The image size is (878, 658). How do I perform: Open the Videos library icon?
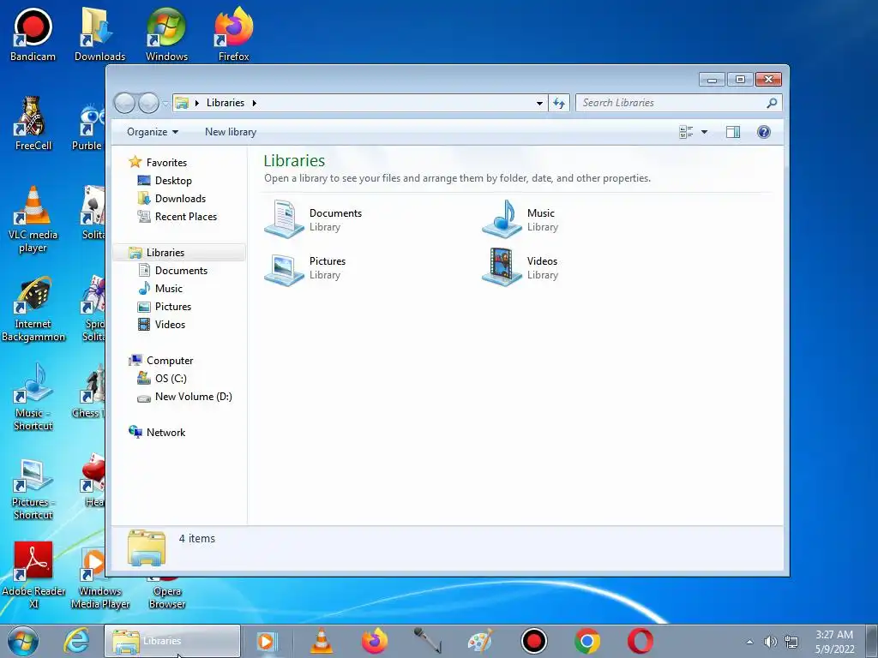pos(502,267)
